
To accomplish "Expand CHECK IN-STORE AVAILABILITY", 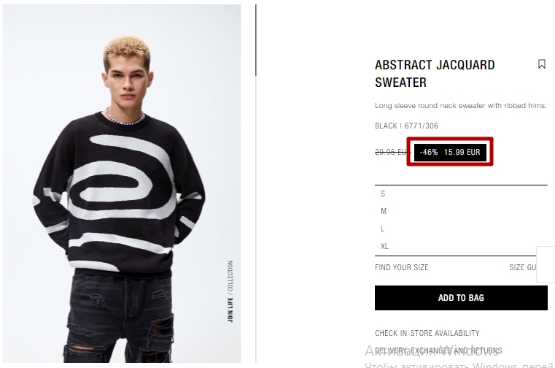I will 427,333.
